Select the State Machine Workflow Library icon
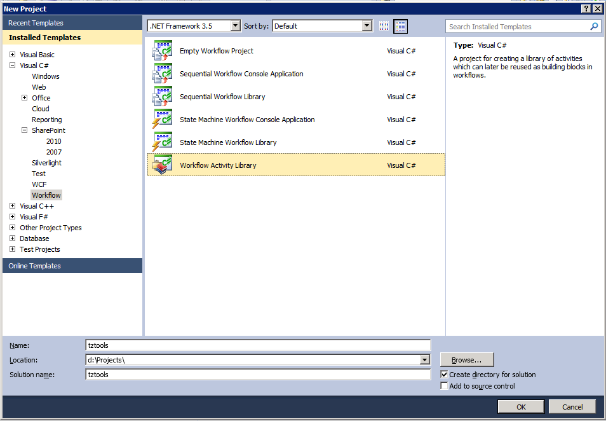 click(162, 142)
